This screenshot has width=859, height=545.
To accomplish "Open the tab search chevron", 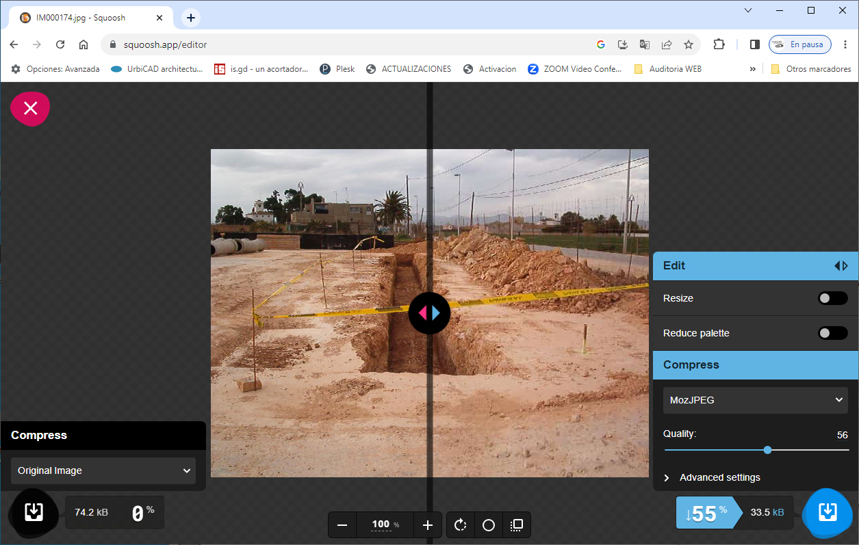I will tap(748, 10).
